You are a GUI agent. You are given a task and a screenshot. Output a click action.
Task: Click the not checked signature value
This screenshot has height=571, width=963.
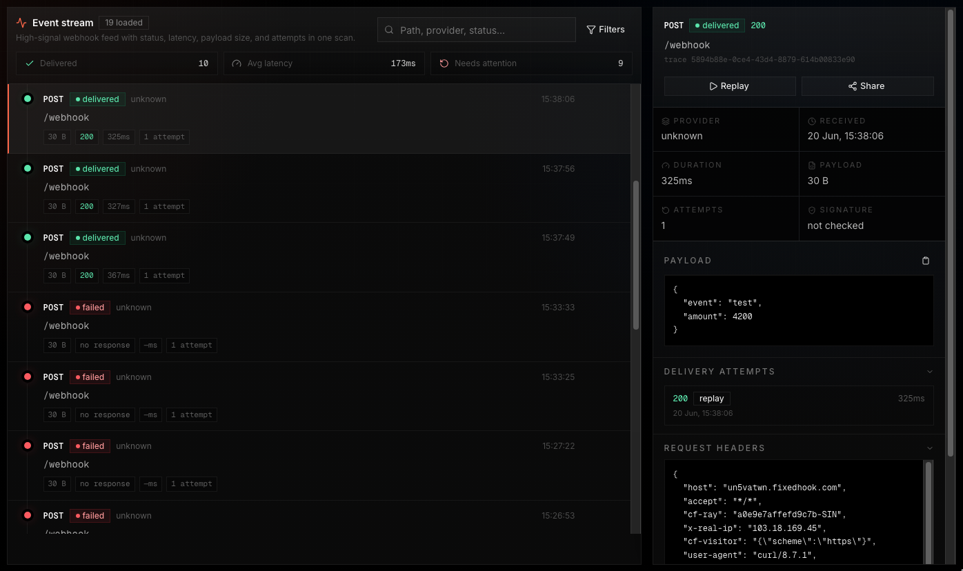[x=835, y=226]
